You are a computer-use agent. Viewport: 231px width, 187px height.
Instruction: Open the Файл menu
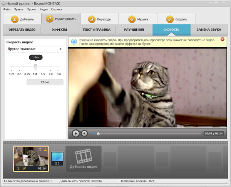pos(7,9)
